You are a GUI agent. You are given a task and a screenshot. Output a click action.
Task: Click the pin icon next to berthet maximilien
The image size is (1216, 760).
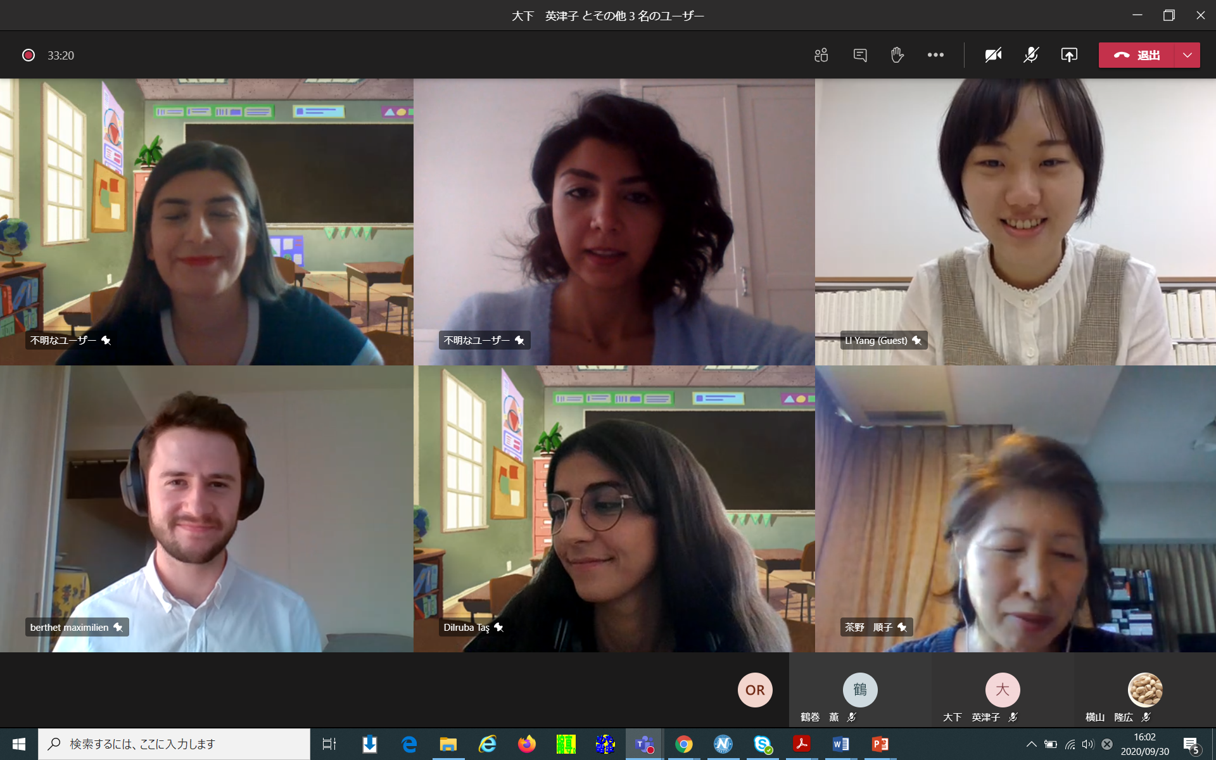118,627
